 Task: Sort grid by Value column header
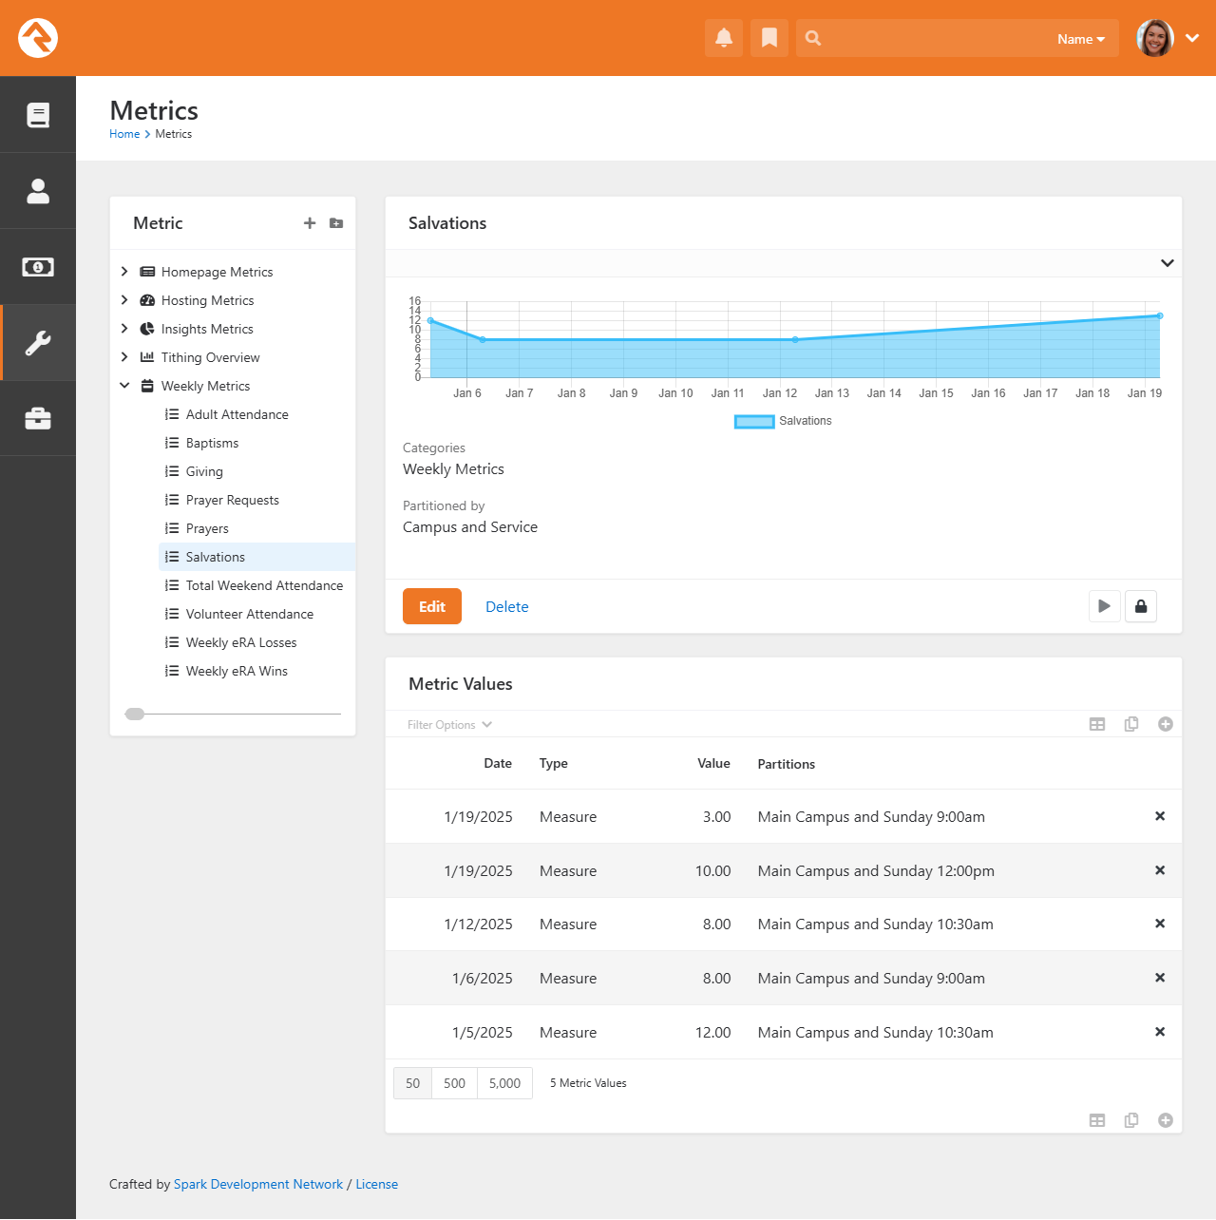713,763
